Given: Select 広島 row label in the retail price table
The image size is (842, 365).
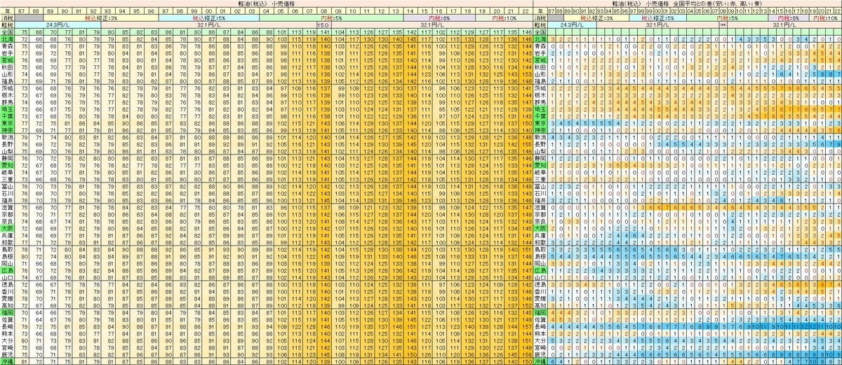Looking at the screenshot, I should [x=8, y=269].
